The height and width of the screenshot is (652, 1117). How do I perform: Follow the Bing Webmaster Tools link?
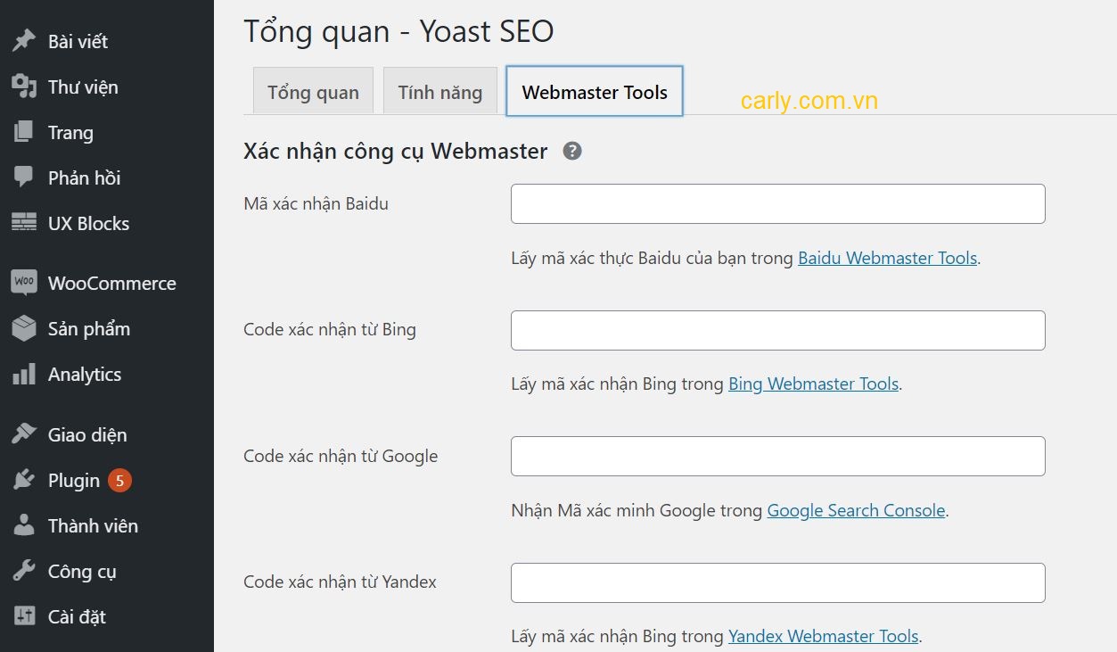click(x=813, y=384)
